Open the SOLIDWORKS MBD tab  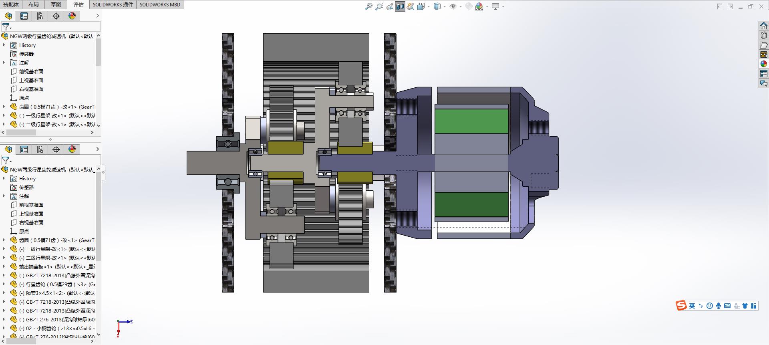click(160, 4)
